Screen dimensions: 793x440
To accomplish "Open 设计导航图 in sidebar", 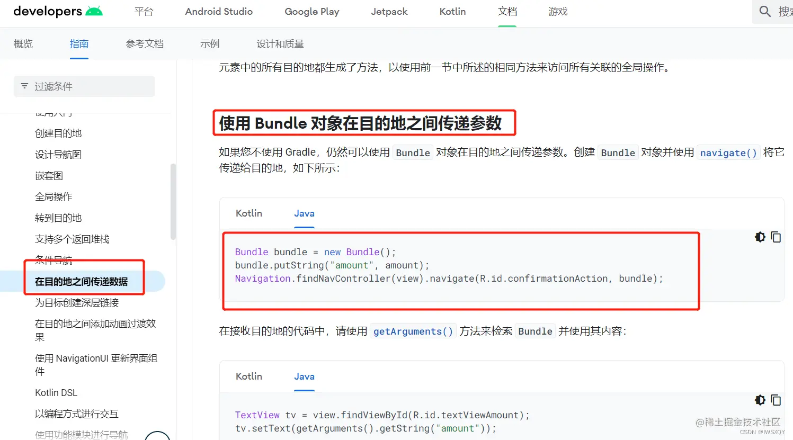I will [x=58, y=155].
